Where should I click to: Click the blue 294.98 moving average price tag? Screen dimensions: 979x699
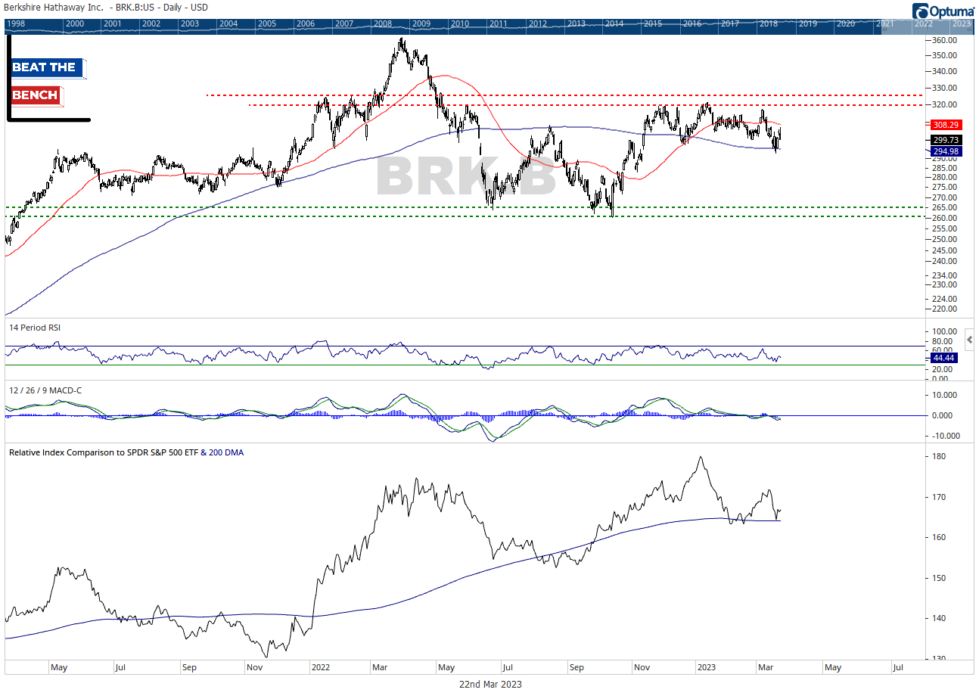pos(946,151)
